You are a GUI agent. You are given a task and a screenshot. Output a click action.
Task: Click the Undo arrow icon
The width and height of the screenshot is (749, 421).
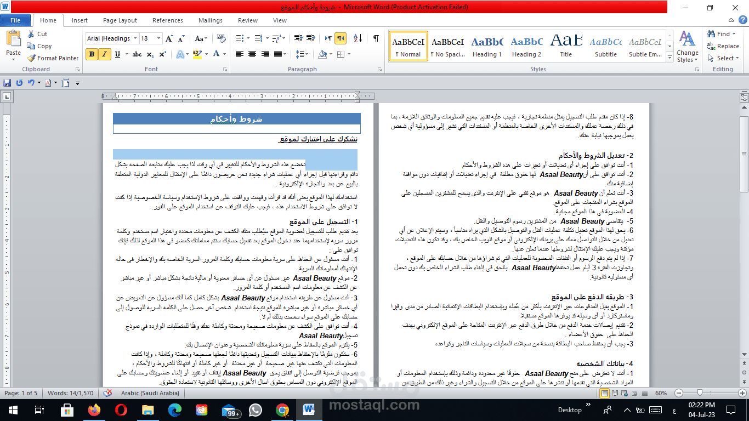(31, 83)
